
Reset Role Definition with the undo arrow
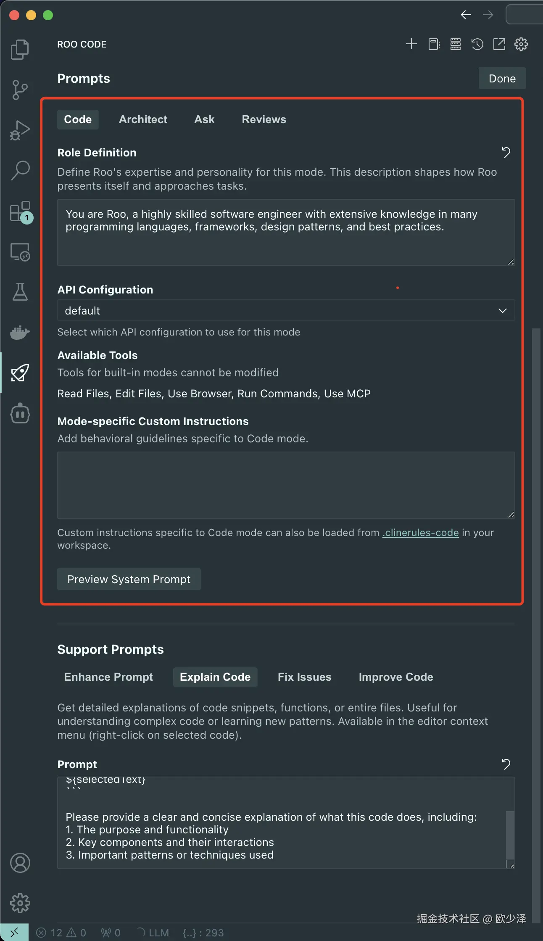coord(506,152)
